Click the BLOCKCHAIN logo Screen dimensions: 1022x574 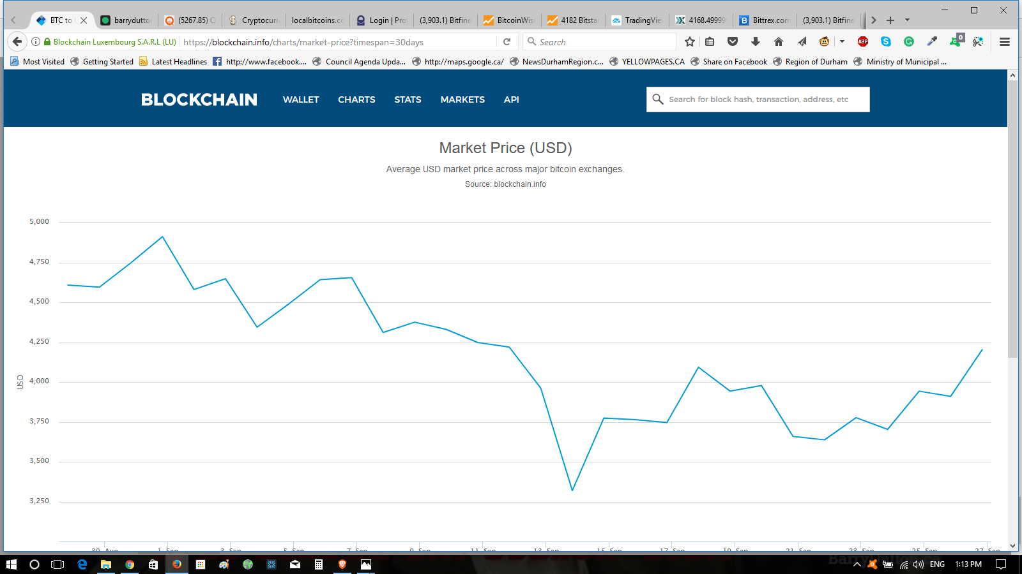click(x=199, y=99)
